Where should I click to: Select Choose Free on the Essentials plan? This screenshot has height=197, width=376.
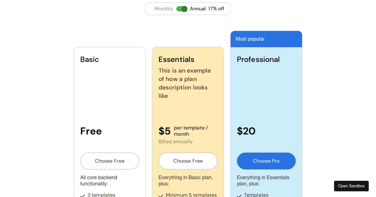188,161
